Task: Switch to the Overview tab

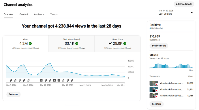Action: tap(8, 14)
